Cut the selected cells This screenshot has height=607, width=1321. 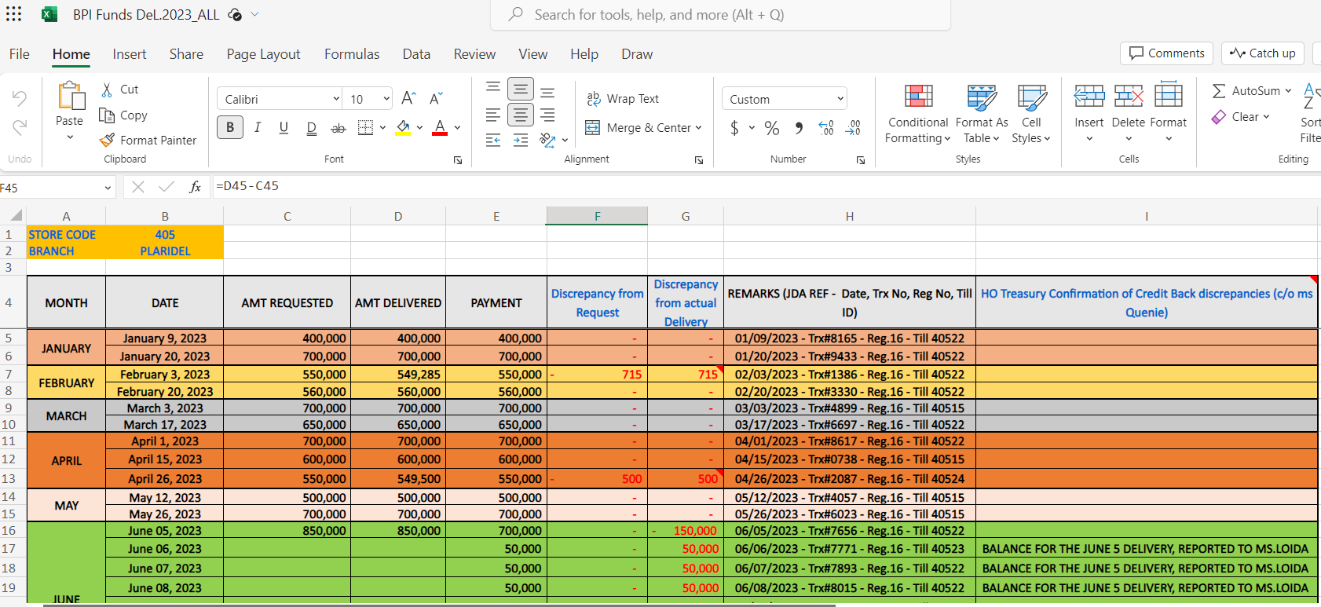click(119, 90)
